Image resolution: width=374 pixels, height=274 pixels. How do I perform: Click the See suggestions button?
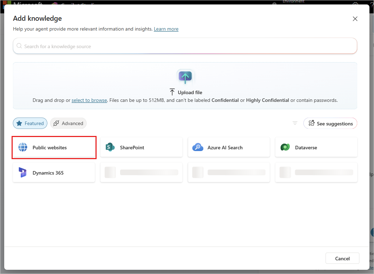coord(330,123)
